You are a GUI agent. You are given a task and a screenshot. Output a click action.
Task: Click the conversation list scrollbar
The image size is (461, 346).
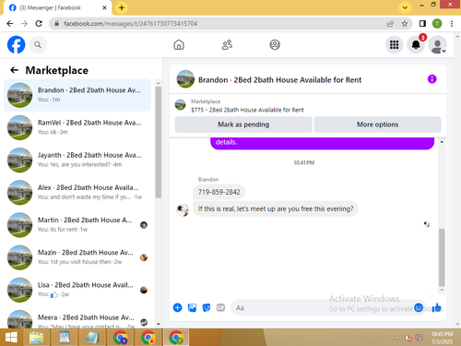click(x=158, y=142)
